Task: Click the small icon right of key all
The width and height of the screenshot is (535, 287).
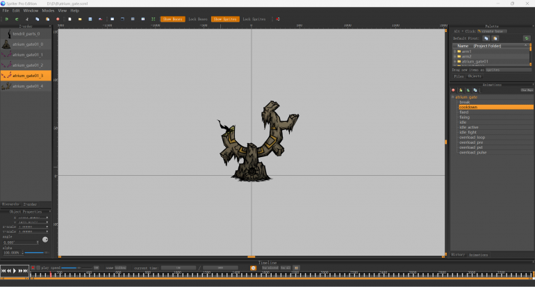Action: (296, 268)
